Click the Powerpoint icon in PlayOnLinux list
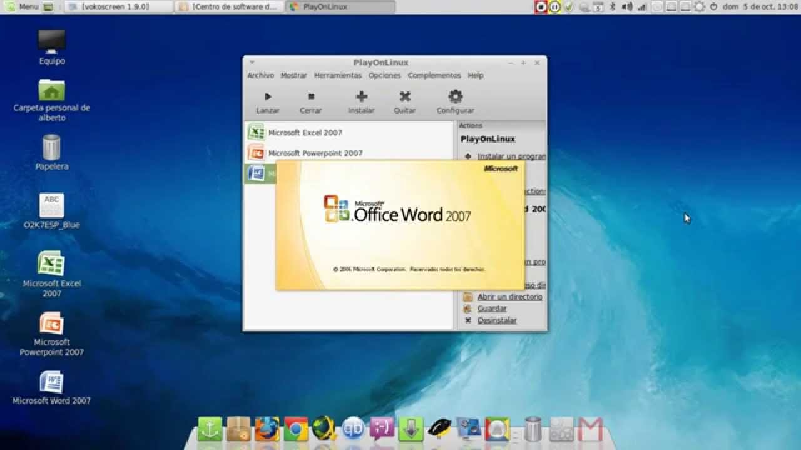This screenshot has height=450, width=801. click(256, 152)
